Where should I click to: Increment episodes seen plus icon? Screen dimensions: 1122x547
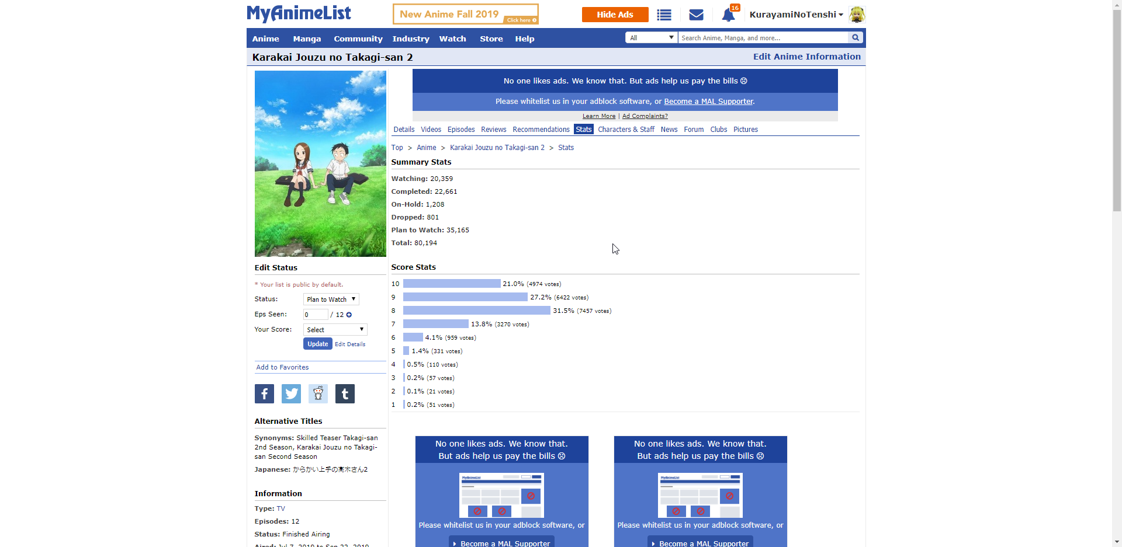[349, 315]
